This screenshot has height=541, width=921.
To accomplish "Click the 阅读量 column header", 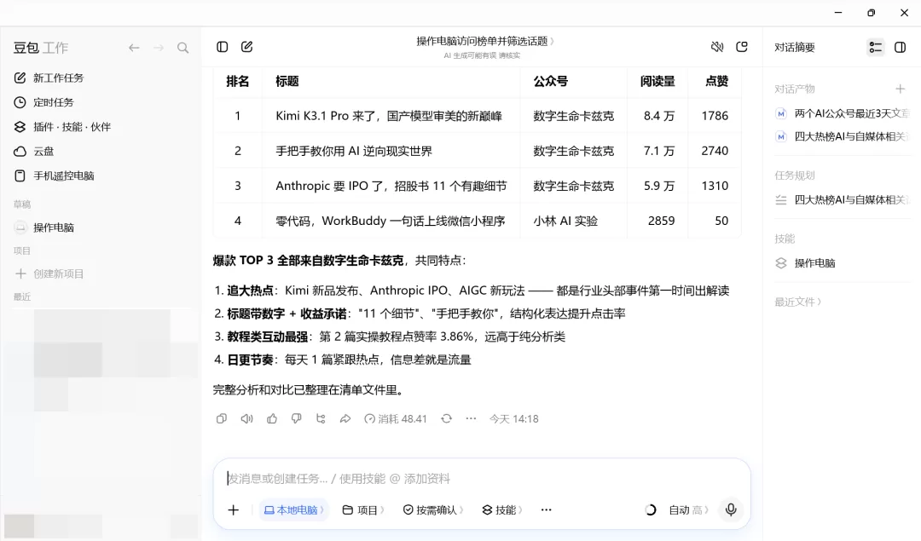I will tap(657, 82).
